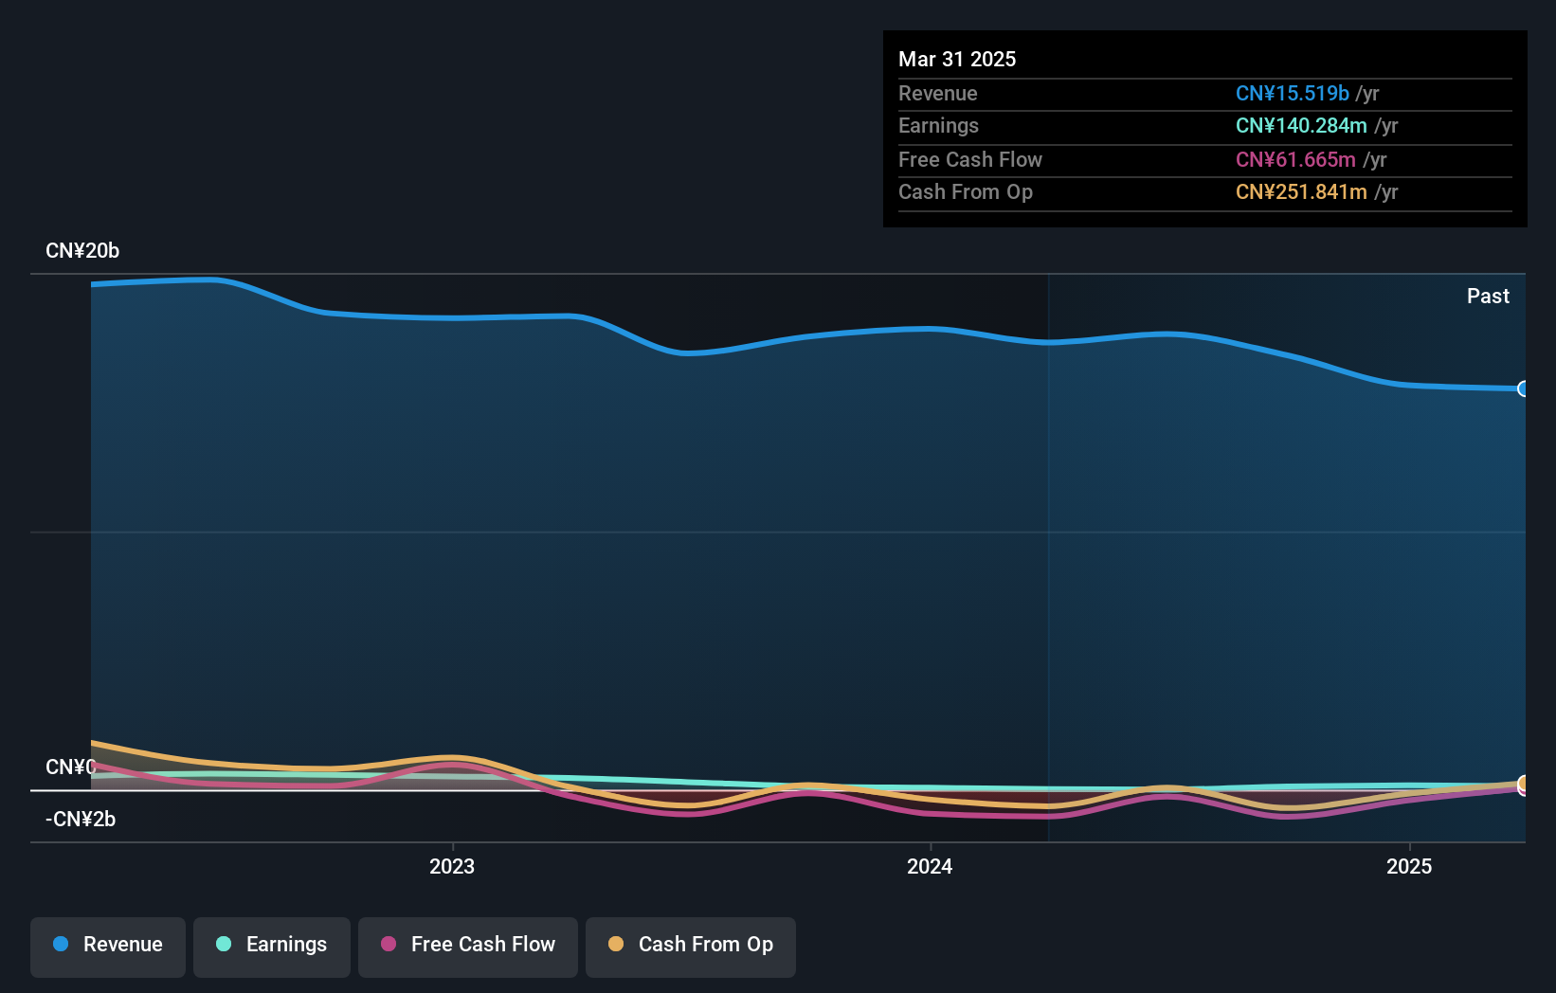
Task: Click the CN¥61.665m free cash flow value
Action: (1295, 159)
